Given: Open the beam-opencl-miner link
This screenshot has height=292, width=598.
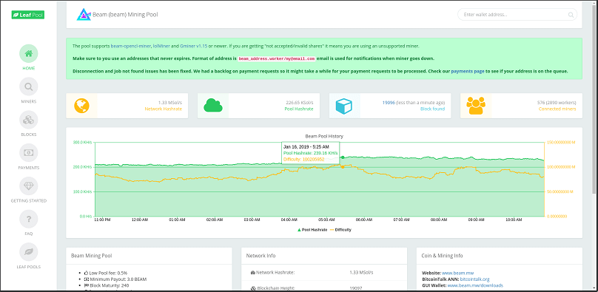Looking at the screenshot, I should [x=130, y=46].
